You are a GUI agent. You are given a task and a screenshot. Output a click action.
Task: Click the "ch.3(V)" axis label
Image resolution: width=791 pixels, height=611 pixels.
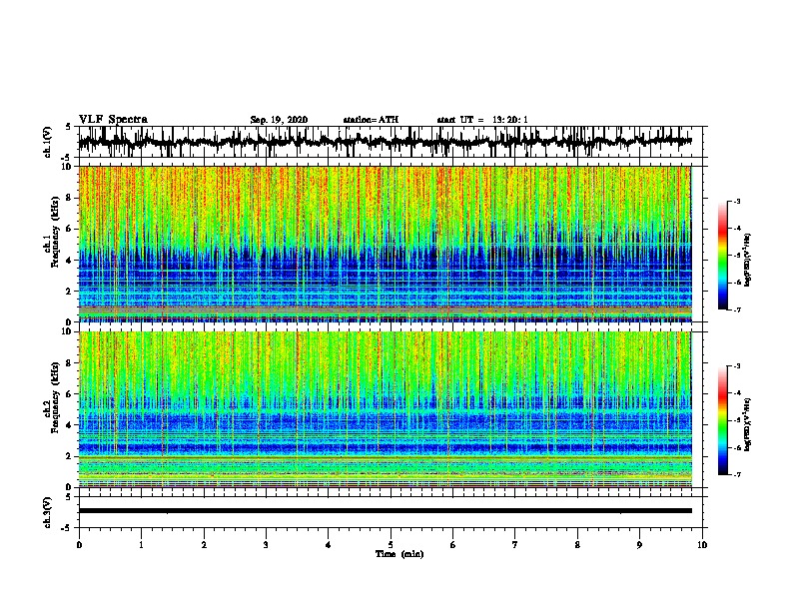click(48, 512)
